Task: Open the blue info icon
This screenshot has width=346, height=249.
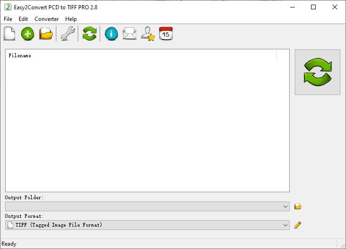Action: click(111, 34)
